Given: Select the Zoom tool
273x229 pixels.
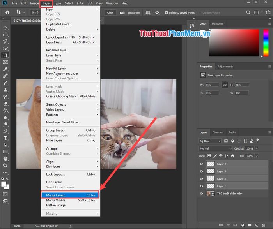Looking at the screenshot, I should tap(5, 166).
